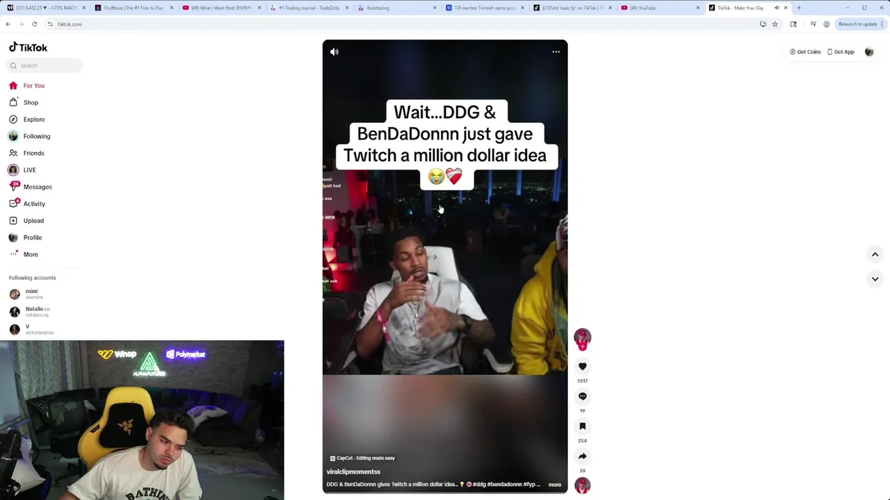Click the Relaunch to update button
The image size is (890, 500).
(x=857, y=24)
